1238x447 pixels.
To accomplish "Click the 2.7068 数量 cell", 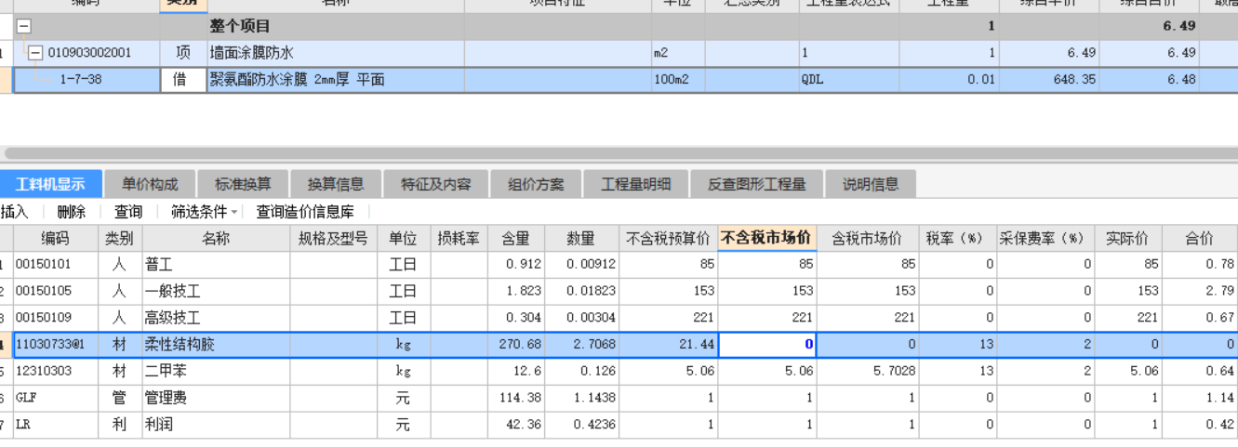I will (x=581, y=345).
